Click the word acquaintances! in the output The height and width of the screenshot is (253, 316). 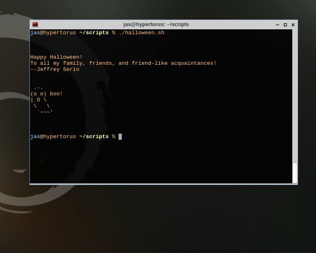coord(193,63)
